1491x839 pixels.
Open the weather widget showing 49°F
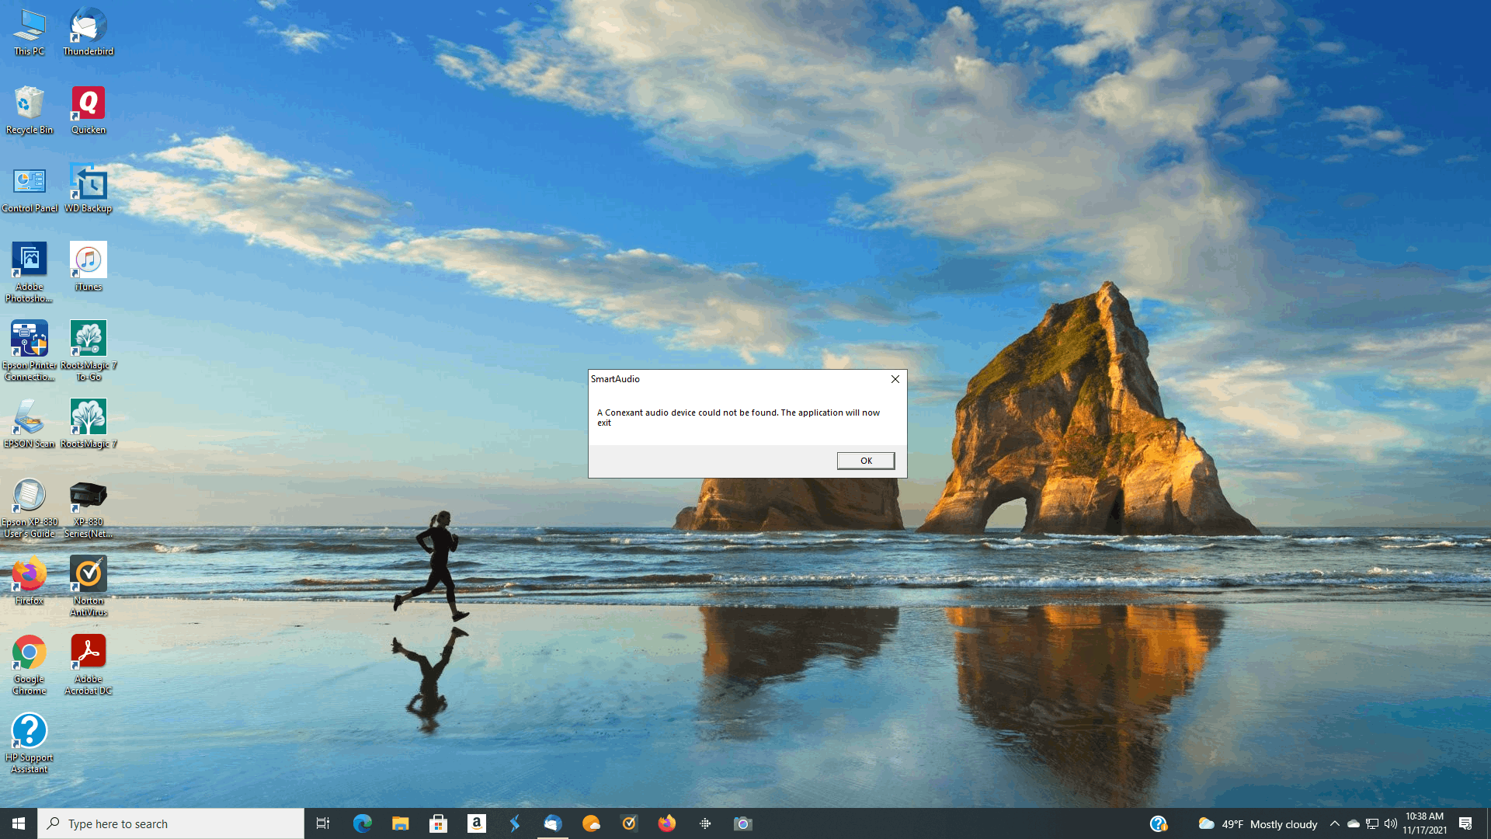pos(1258,823)
